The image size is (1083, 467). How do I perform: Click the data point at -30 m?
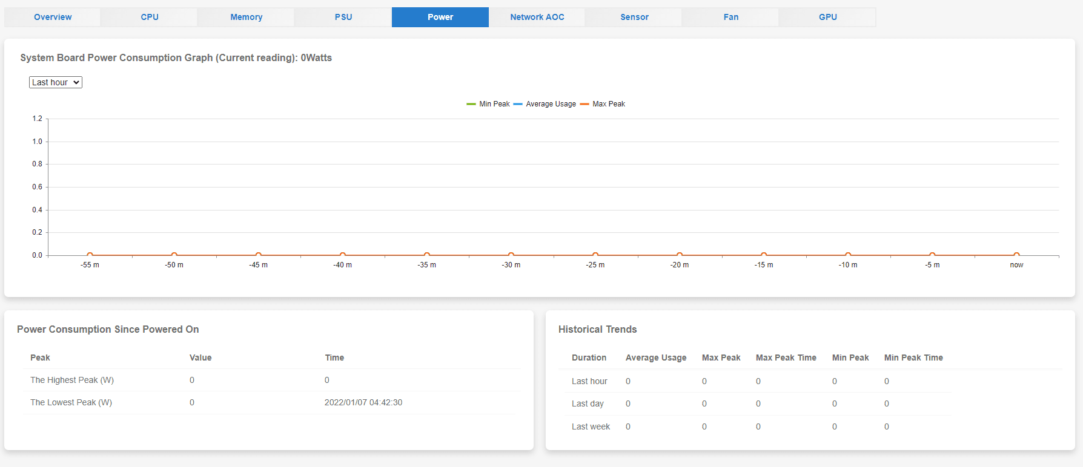[x=511, y=255]
